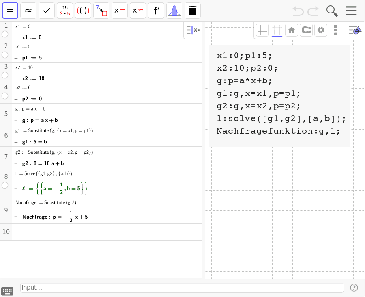This screenshot has width=365, height=297.
Task: Click output 'g2 : 0 = 10 a + b'
Action: pos(43,163)
